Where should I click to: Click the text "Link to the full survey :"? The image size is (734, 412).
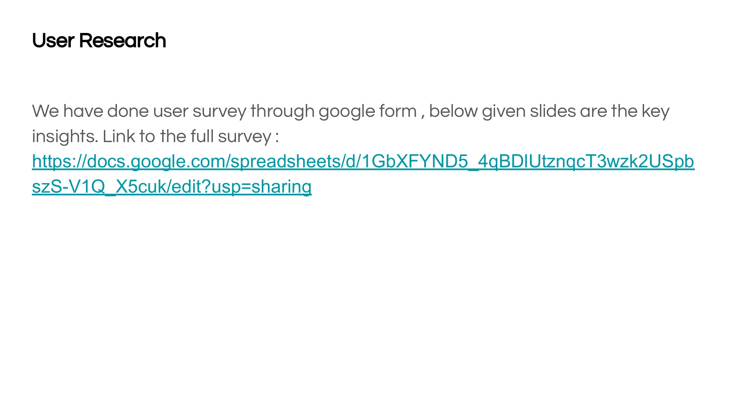(191, 136)
